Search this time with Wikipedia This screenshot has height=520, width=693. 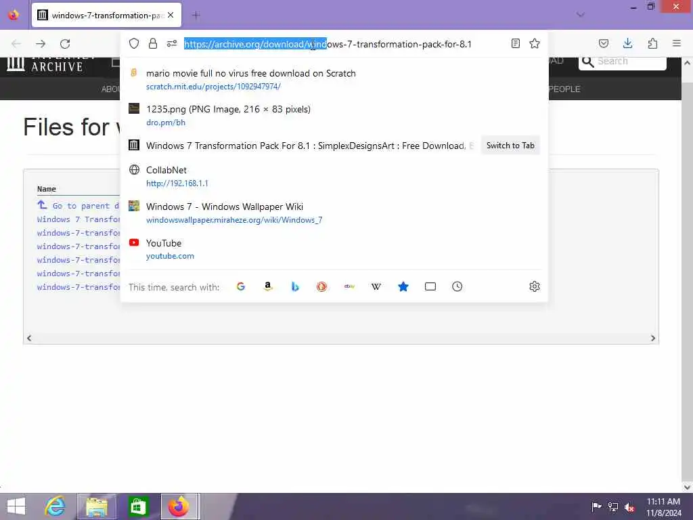[x=376, y=286]
